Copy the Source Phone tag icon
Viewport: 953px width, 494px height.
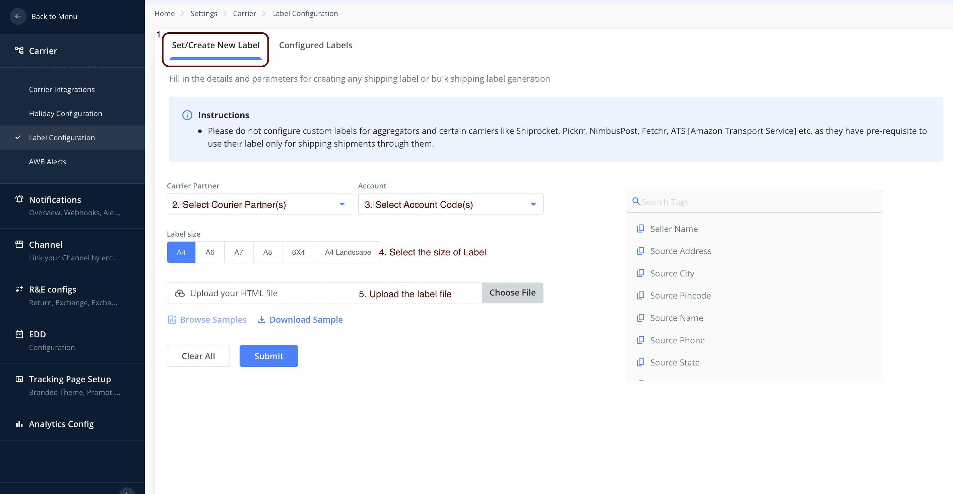(x=640, y=340)
